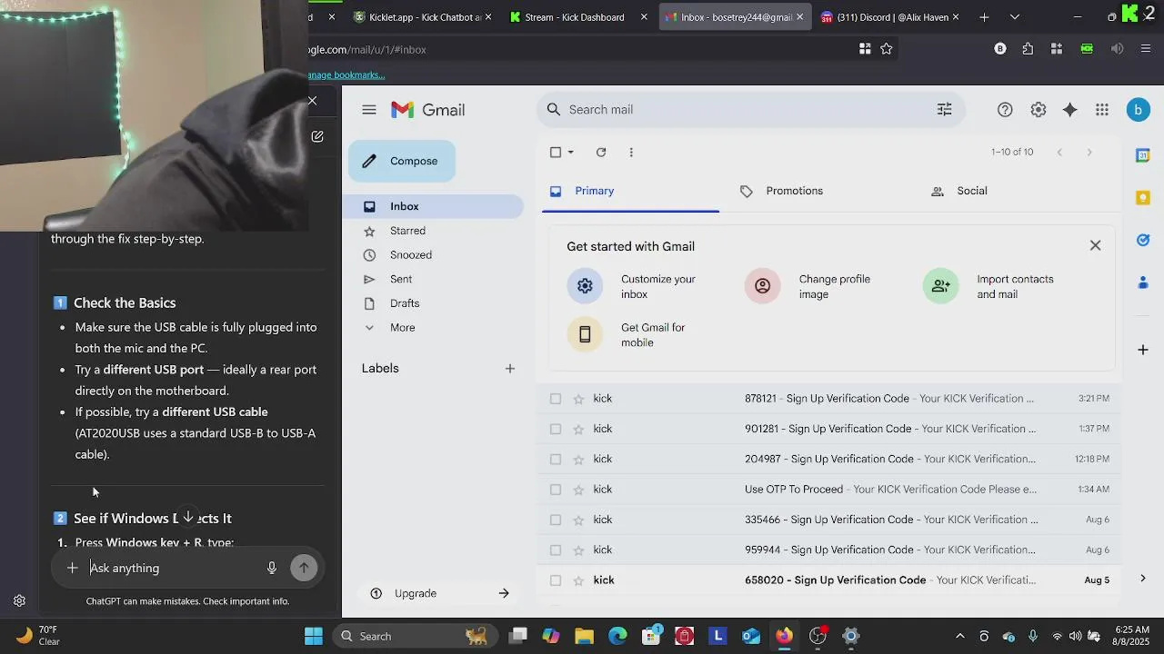Viewport: 1164px width, 654px height.
Task: Send ChatGPT message arrow button
Action: pyautogui.click(x=304, y=568)
